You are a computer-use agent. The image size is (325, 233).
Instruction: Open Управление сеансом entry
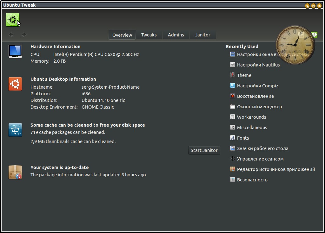coord(260,159)
